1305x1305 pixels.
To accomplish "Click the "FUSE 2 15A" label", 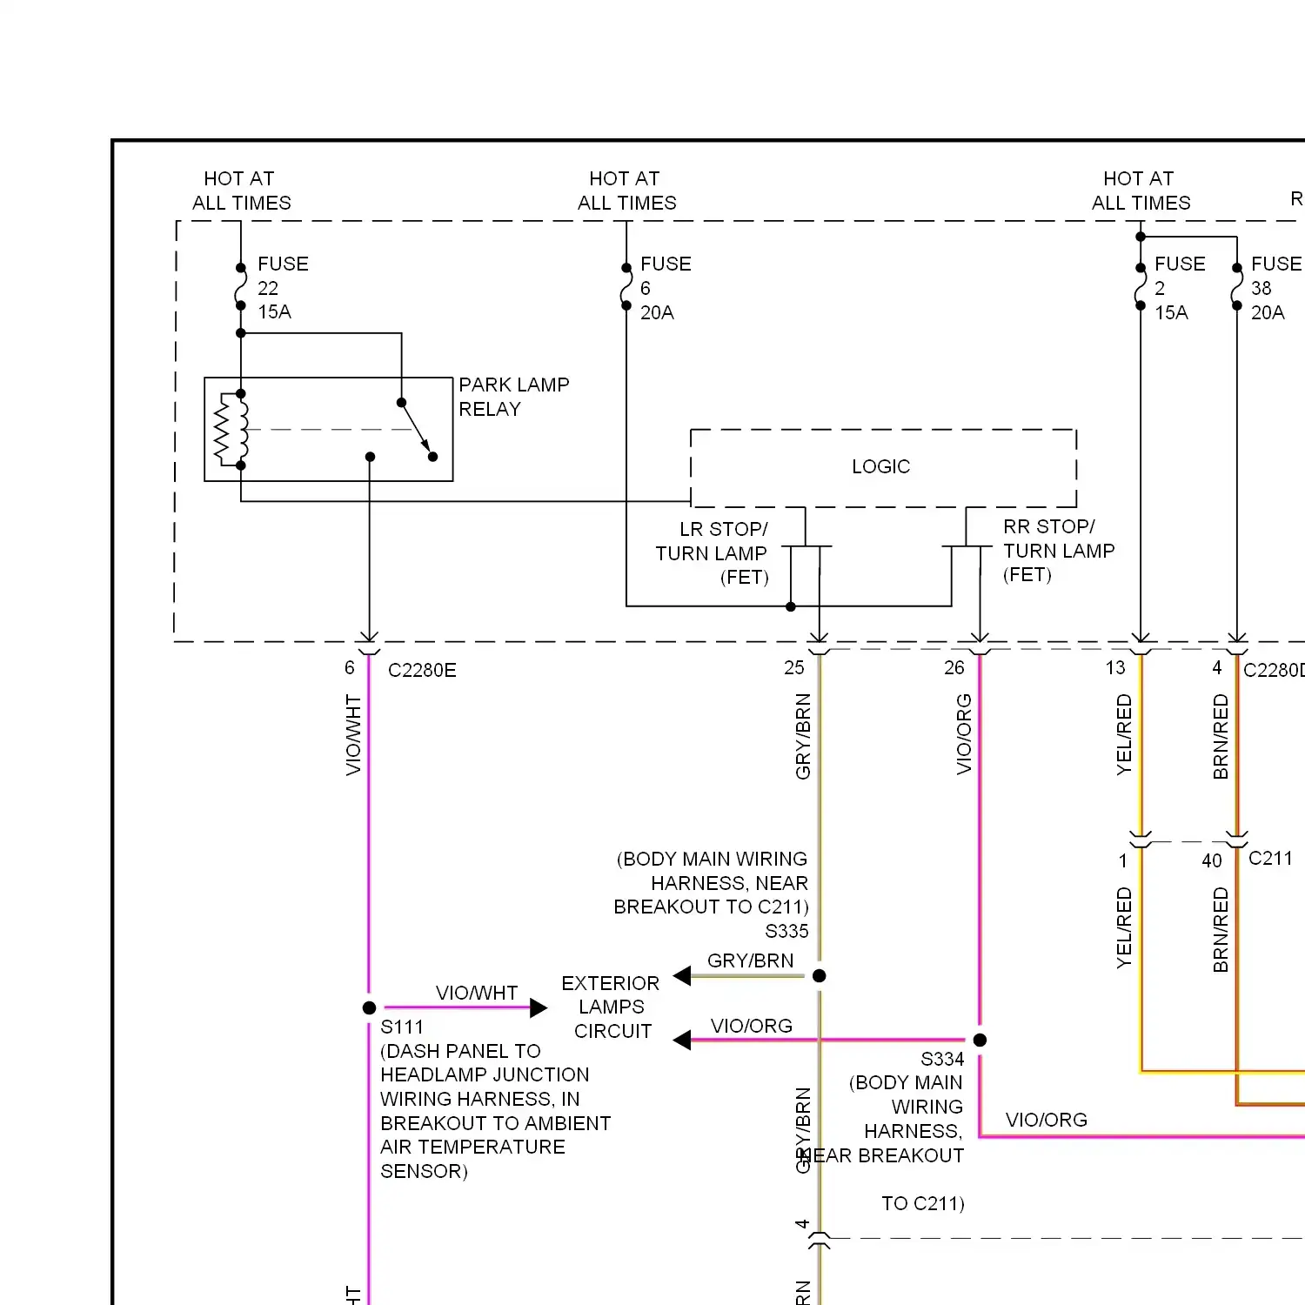I will click(1180, 288).
